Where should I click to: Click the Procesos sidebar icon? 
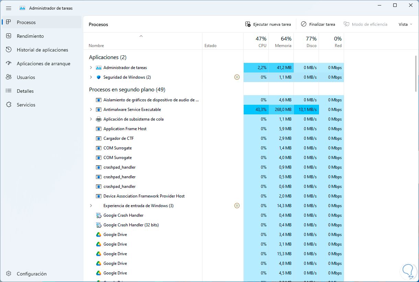pyautogui.click(x=9, y=22)
